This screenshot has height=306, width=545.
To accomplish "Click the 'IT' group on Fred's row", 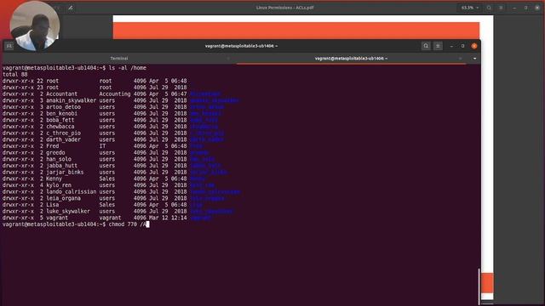I will [x=102, y=146].
